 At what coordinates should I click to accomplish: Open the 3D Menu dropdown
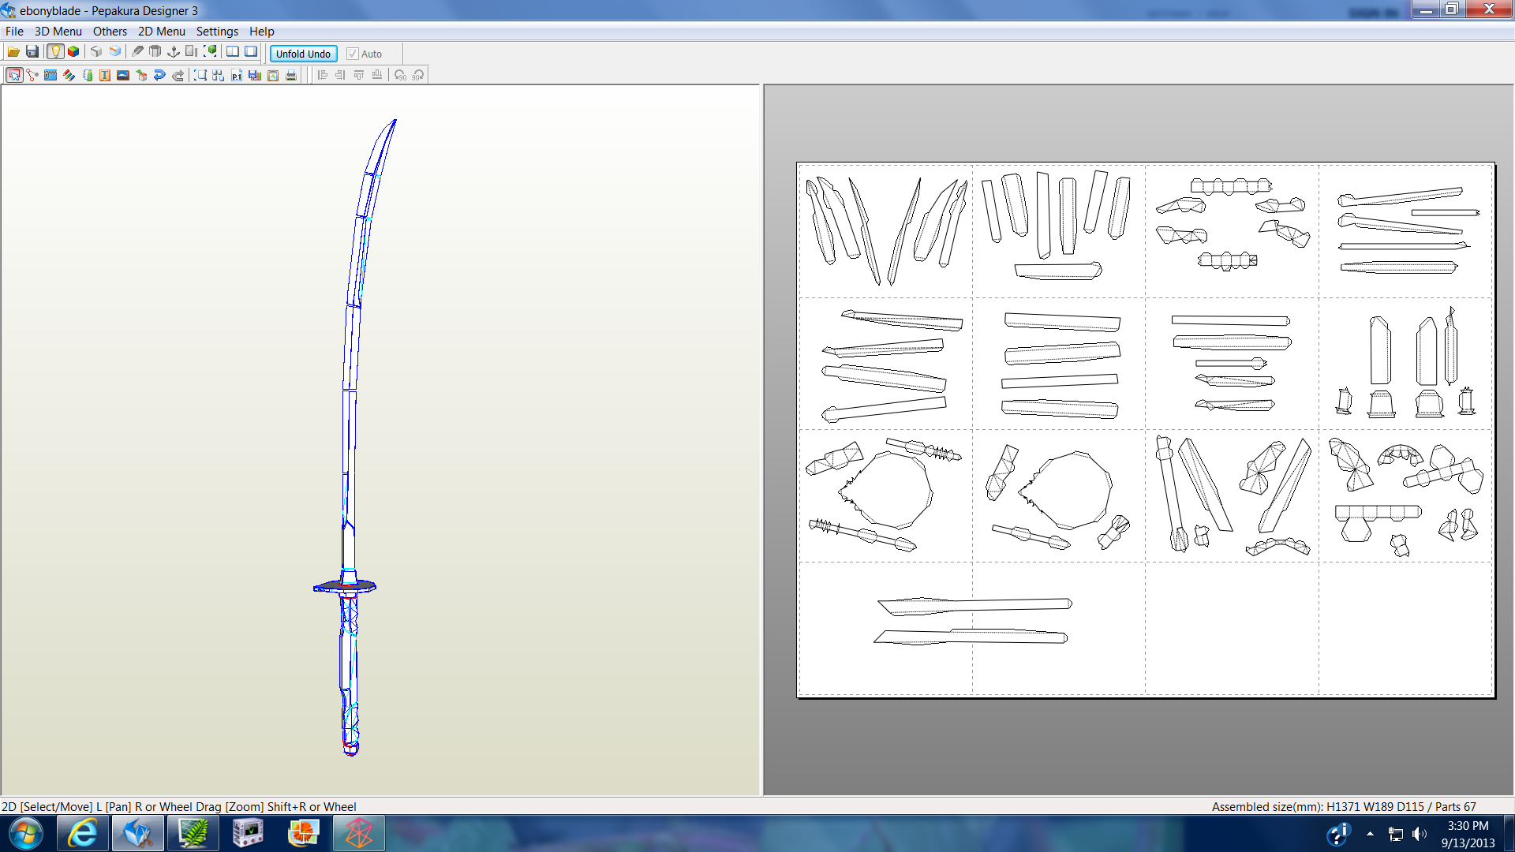click(x=58, y=32)
